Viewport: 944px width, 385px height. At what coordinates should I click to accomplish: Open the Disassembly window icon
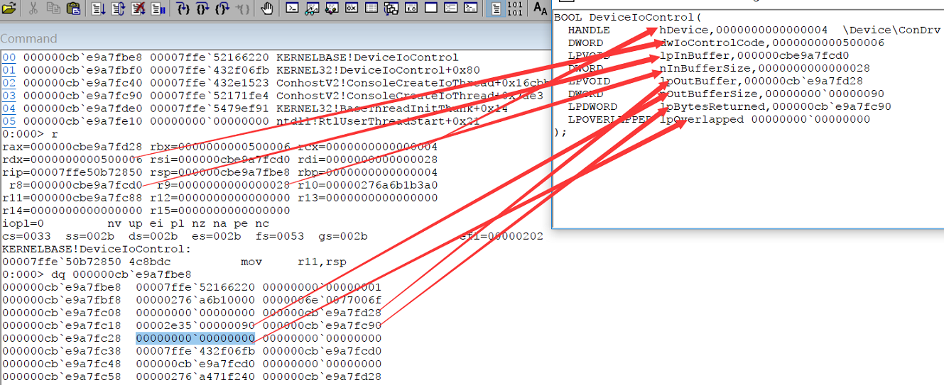411,9
